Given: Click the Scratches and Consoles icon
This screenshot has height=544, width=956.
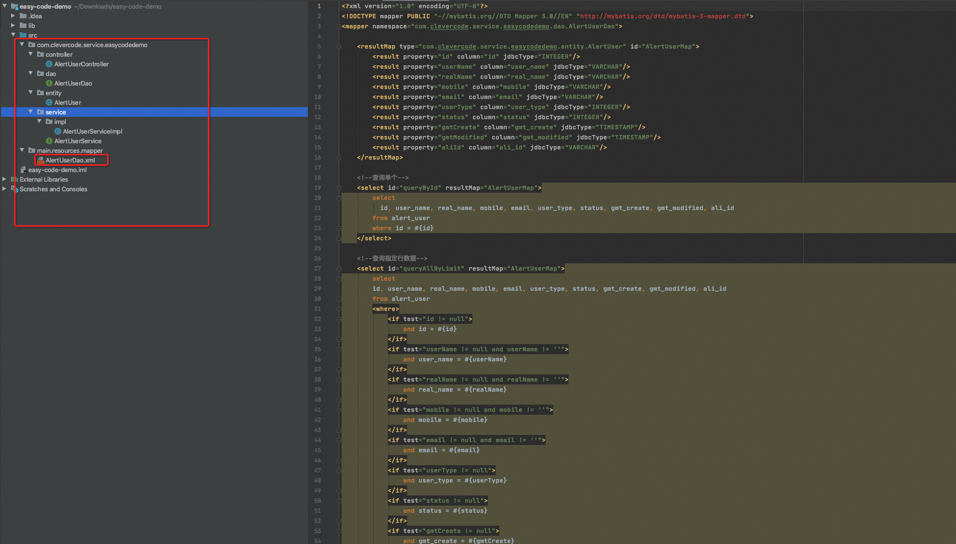Looking at the screenshot, I should click(14, 189).
